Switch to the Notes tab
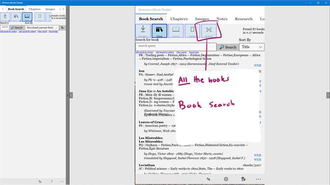 (x=222, y=19)
